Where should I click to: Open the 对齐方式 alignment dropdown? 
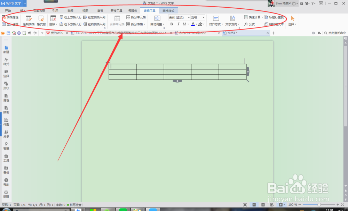tap(216, 21)
